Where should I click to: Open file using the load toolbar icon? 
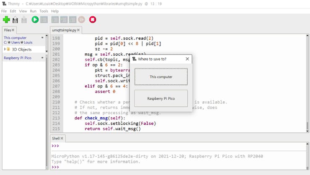(x=15, y=20)
